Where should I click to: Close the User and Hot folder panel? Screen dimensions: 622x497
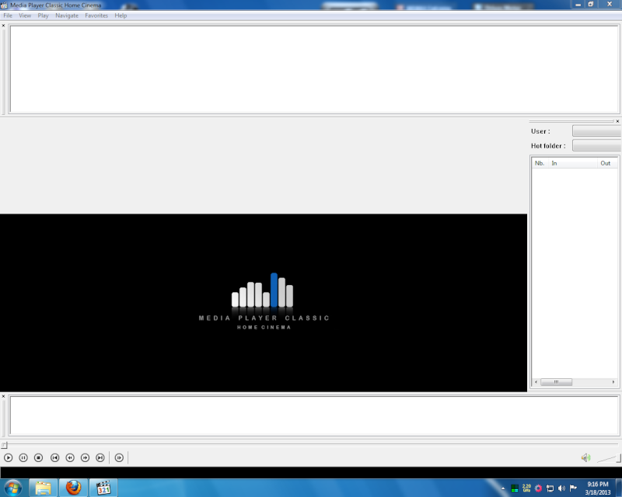pos(617,121)
